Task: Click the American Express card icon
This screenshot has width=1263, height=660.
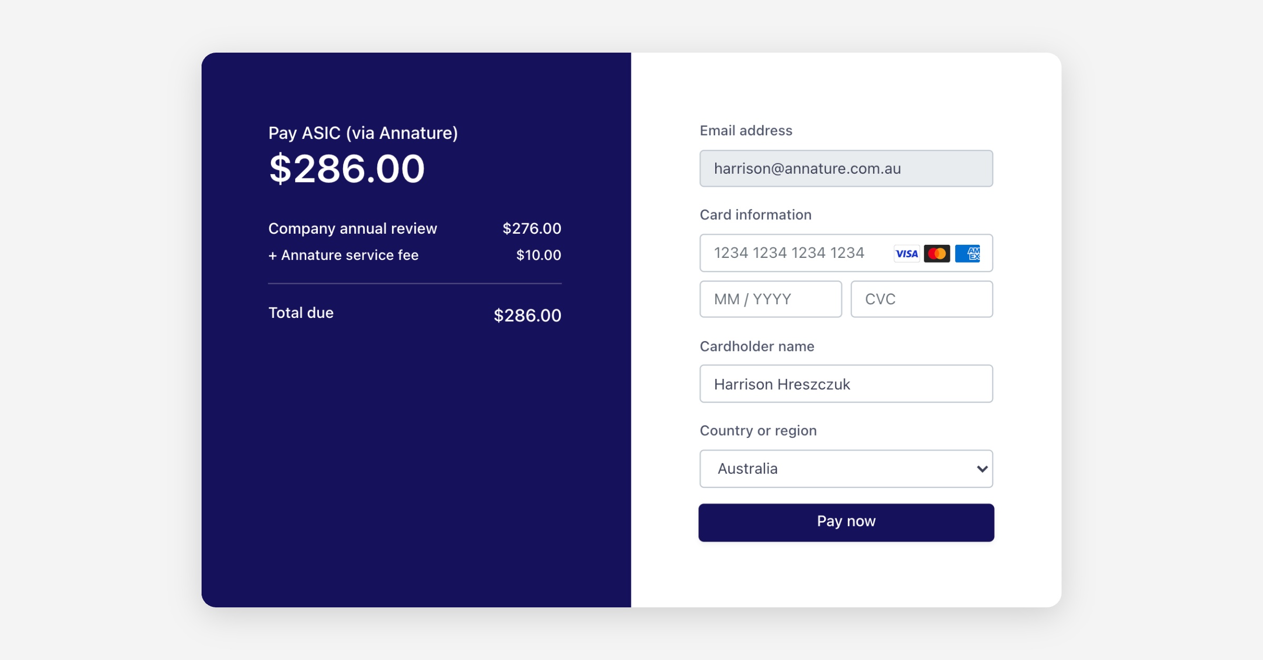Action: pos(968,254)
